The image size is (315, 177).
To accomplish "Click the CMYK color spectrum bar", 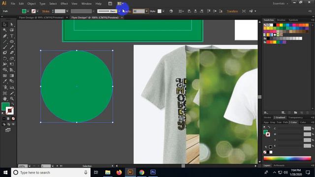I will (x=287, y=159).
